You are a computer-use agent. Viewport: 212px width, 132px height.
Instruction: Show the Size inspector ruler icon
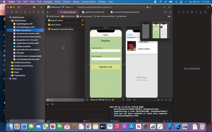tap(201, 12)
